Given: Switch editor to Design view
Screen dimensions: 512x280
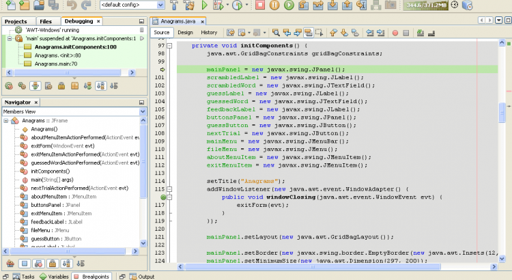Looking at the screenshot, I should tap(185, 32).
